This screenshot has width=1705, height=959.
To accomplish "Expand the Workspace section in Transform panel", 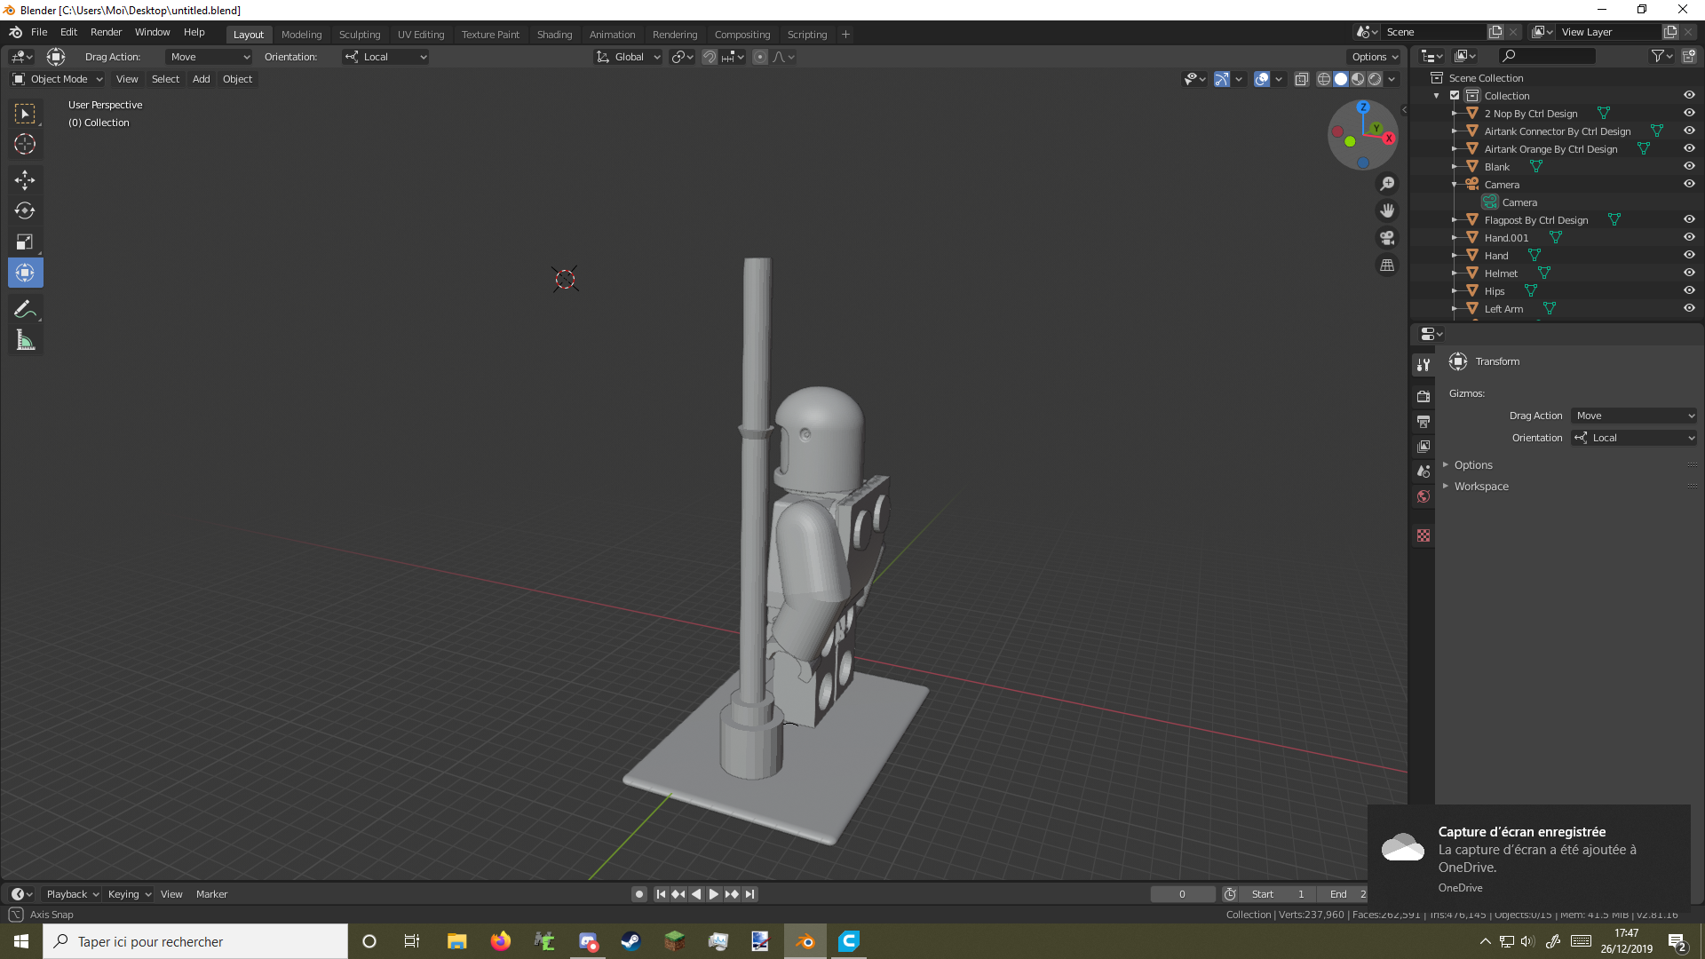I will tap(1480, 486).
